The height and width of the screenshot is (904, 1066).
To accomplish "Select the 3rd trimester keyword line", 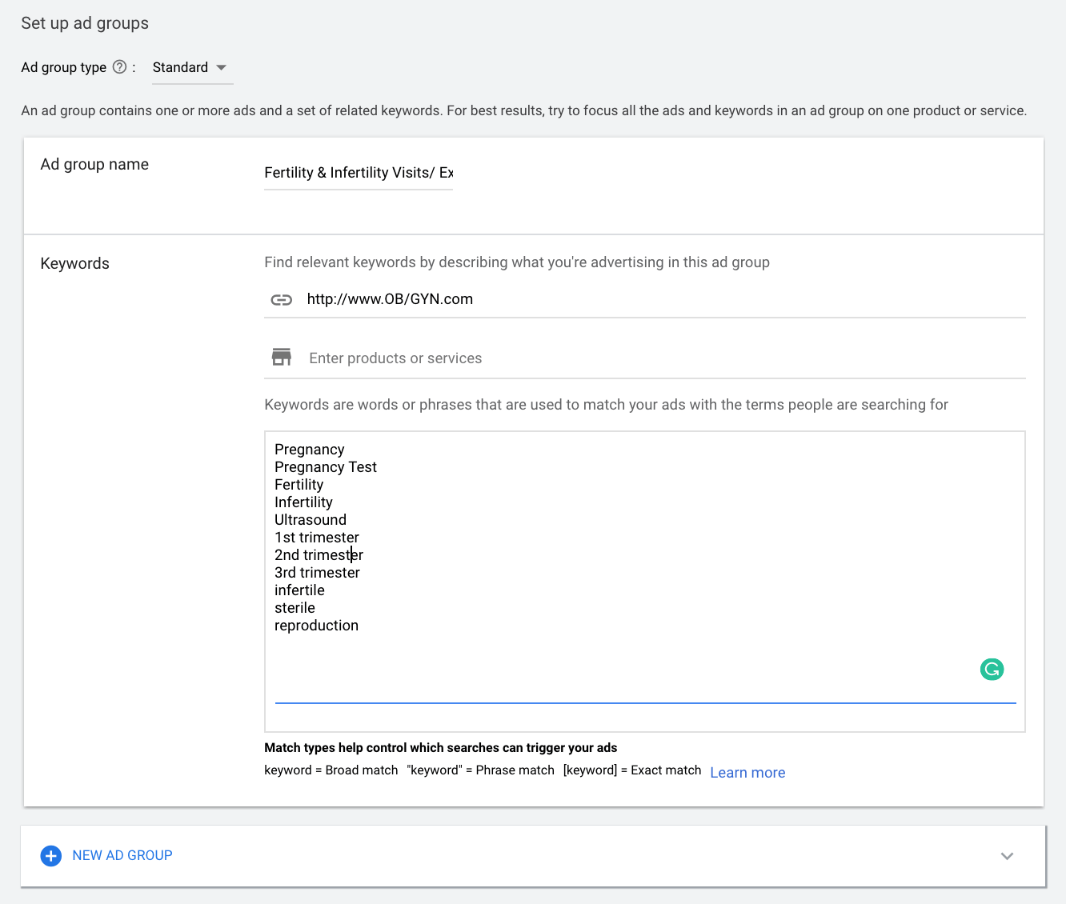I will point(317,573).
